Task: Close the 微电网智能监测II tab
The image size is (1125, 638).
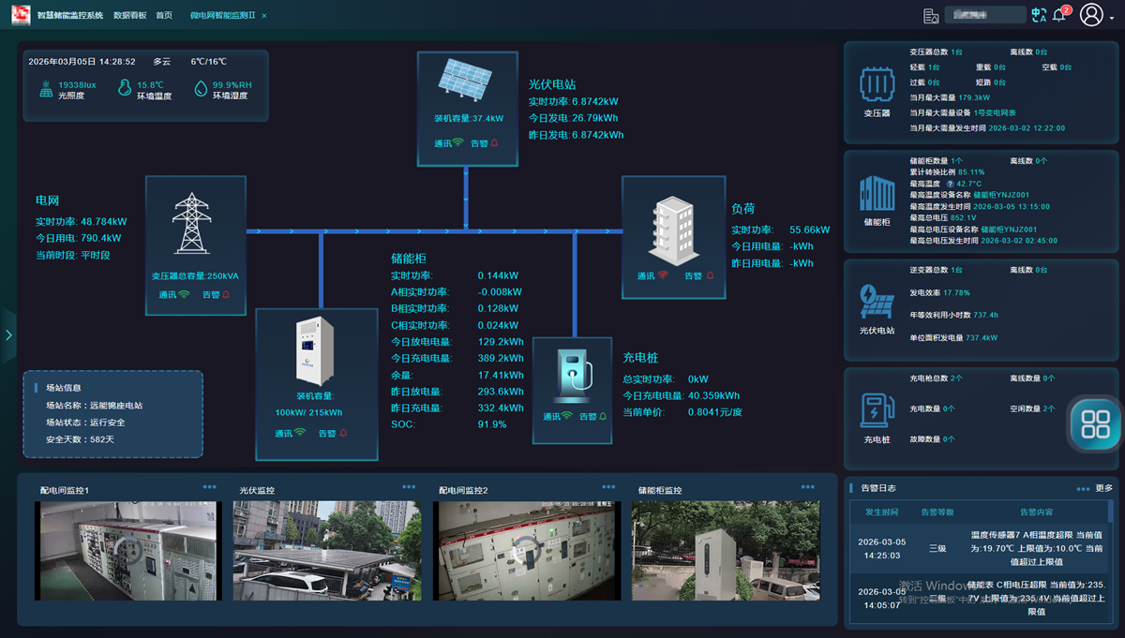Action: pyautogui.click(x=264, y=16)
